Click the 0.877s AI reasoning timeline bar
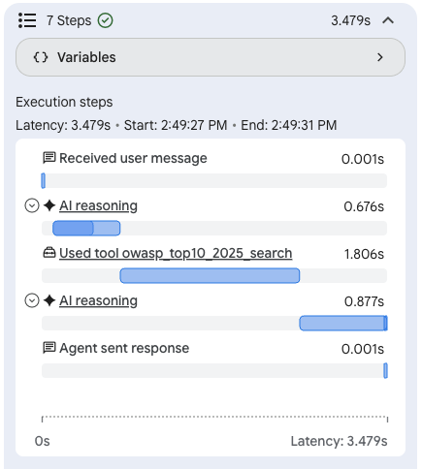The image size is (422, 469). pyautogui.click(x=343, y=324)
